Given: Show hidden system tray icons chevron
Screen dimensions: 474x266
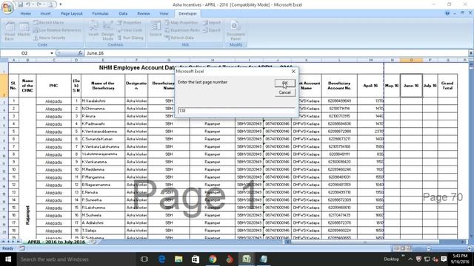Looking at the screenshot, I should click(x=410, y=259).
